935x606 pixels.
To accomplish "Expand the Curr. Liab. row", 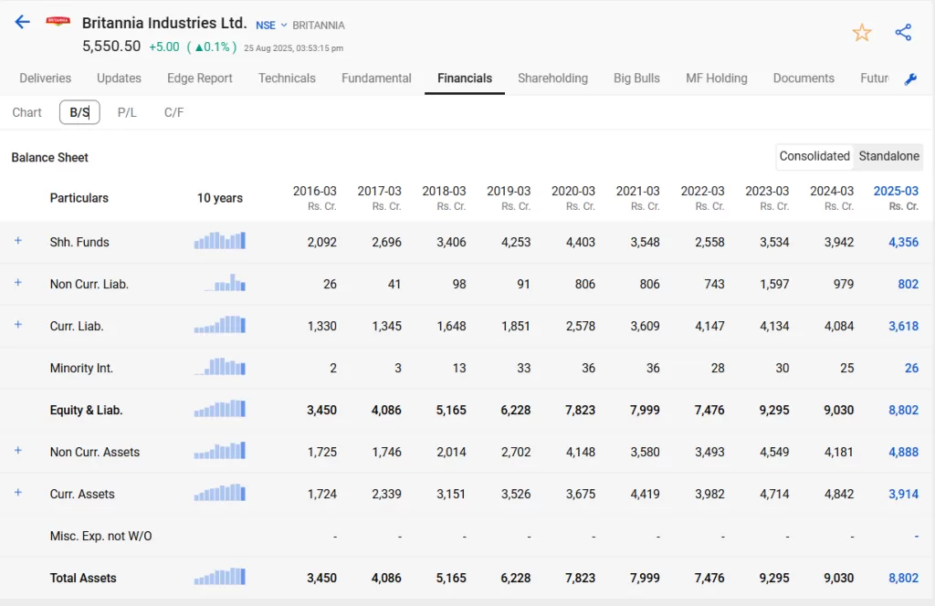I will [x=18, y=325].
